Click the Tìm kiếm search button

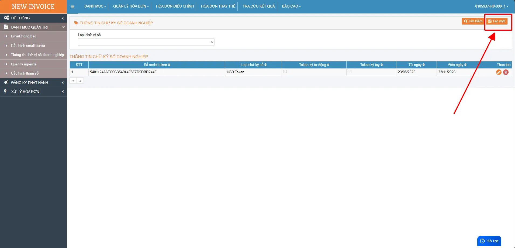click(473, 21)
